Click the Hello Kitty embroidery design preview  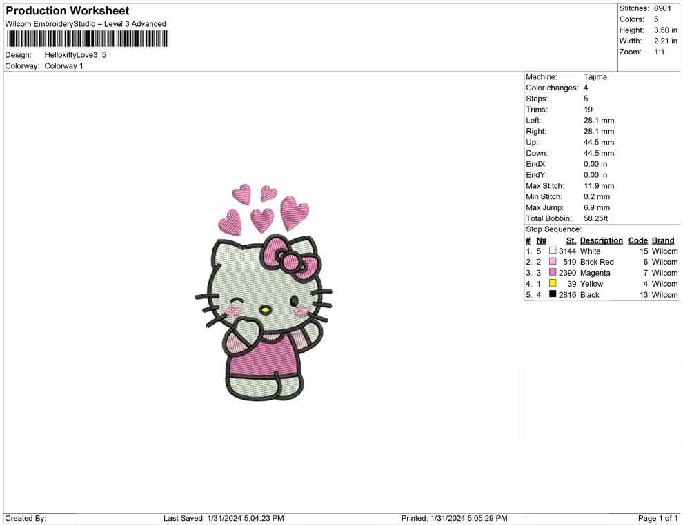pyautogui.click(x=264, y=292)
